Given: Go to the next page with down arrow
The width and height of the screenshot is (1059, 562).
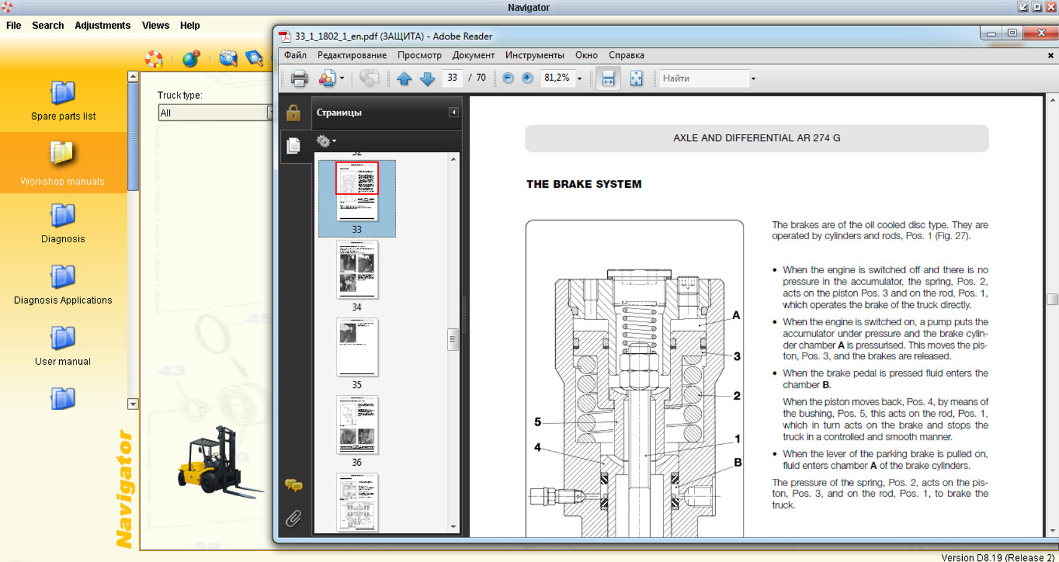Looking at the screenshot, I should click(427, 78).
